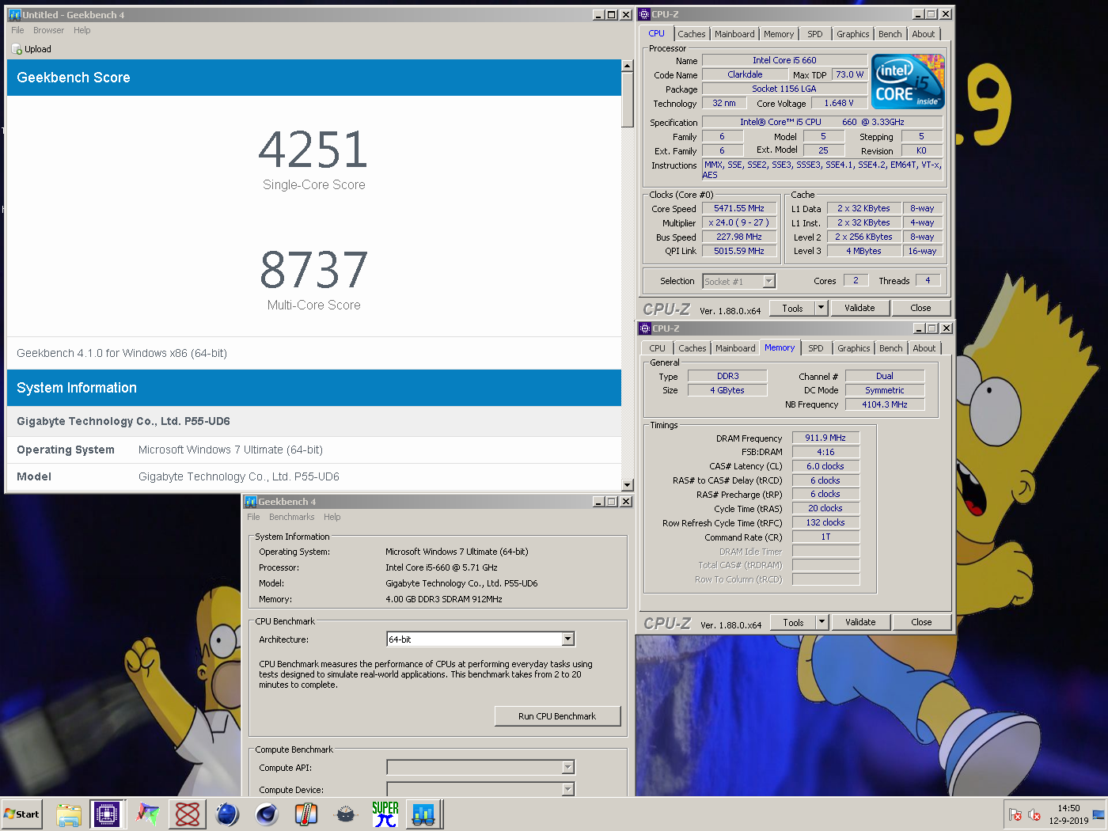1108x831 pixels.
Task: Switch to Bench tab in lower CPU-Z
Action: pos(890,348)
